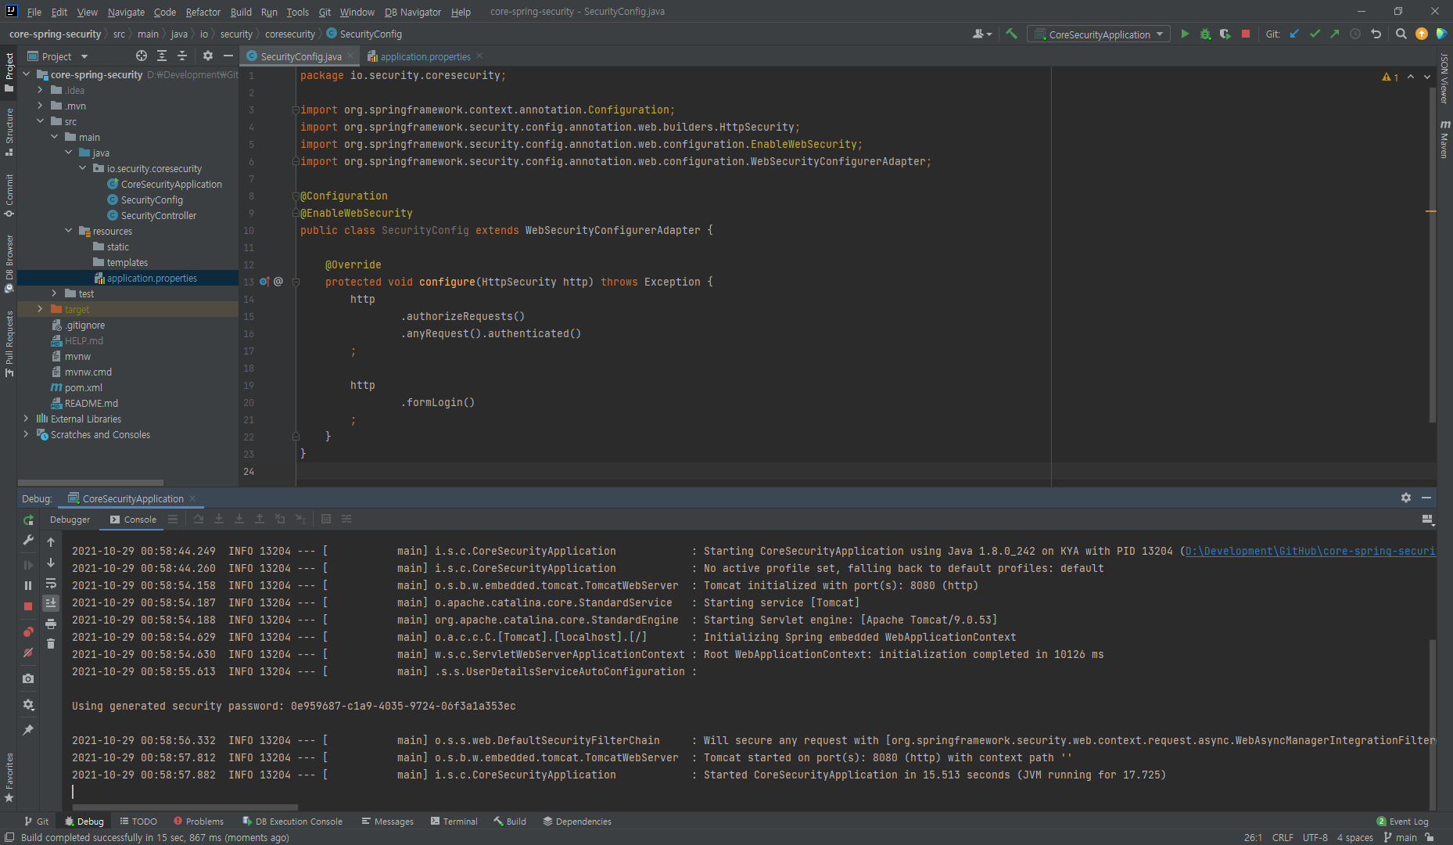Stop the debug session with red square

pos(28,606)
